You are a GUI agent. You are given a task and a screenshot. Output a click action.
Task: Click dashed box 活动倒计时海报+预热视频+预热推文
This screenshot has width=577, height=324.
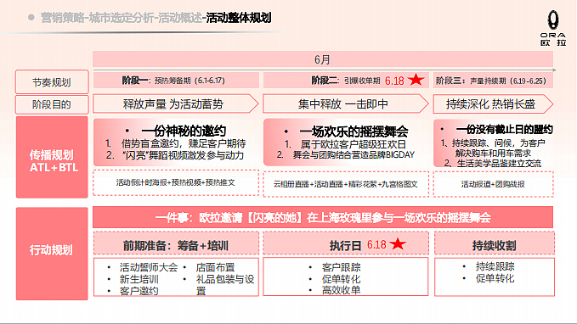(x=176, y=182)
